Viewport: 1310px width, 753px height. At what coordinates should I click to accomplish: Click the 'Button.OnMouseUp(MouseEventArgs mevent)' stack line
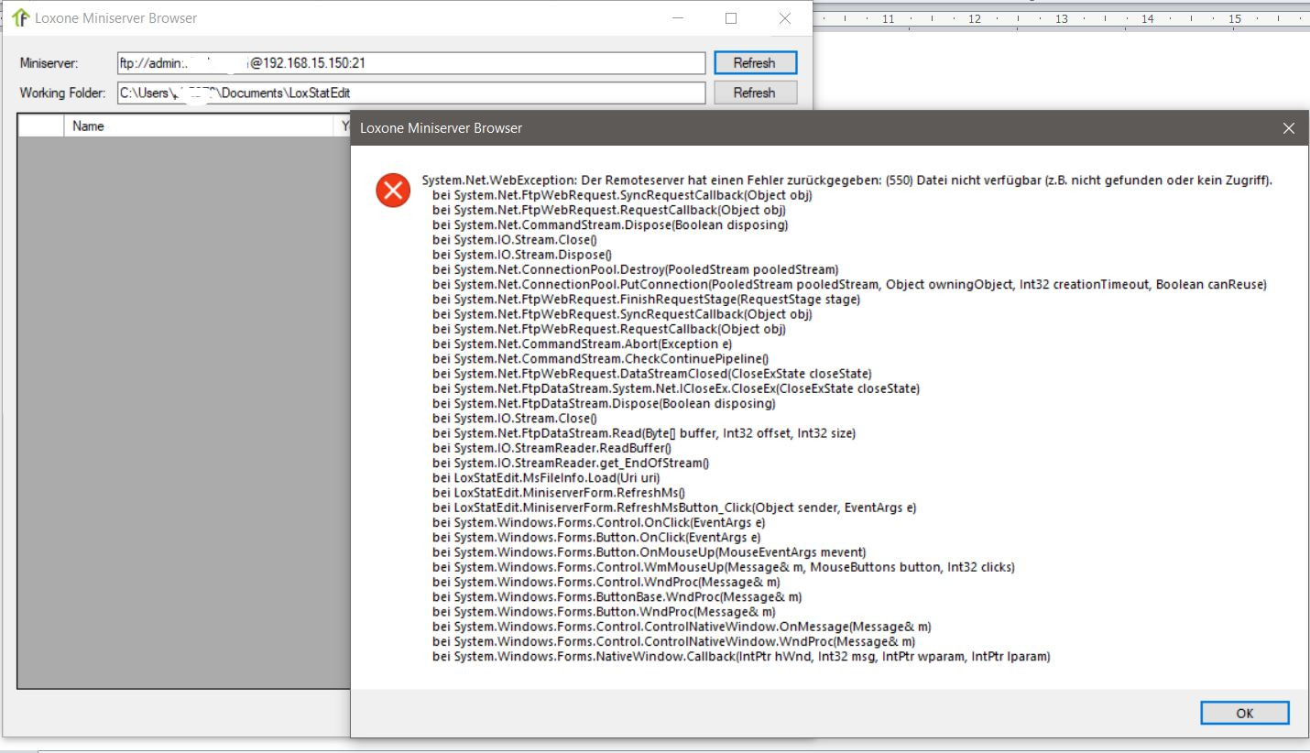tap(650, 552)
